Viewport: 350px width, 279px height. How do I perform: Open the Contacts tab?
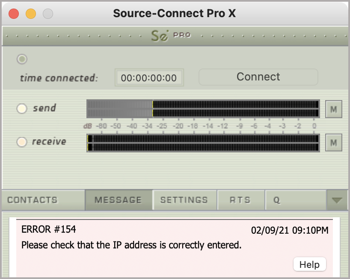(x=32, y=200)
